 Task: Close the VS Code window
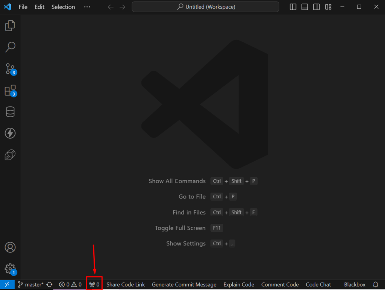pos(376,7)
